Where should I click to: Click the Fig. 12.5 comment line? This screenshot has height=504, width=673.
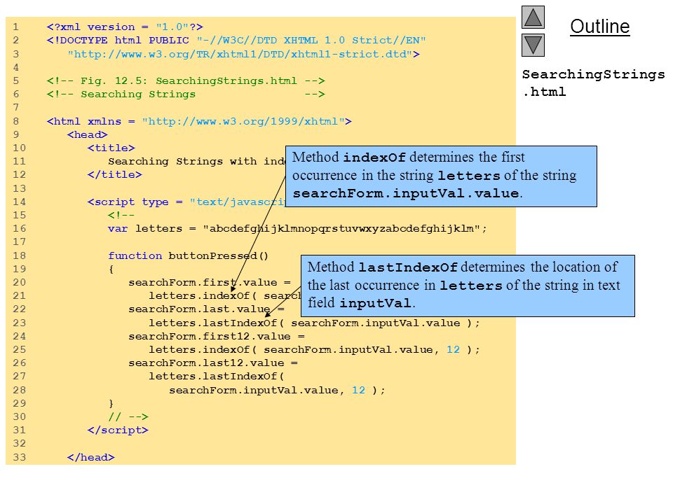(186, 81)
